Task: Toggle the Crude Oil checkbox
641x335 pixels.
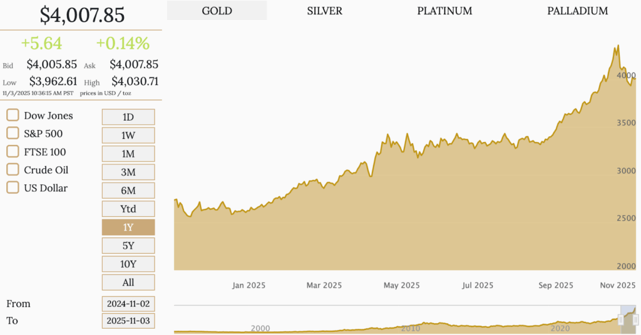Action: click(x=13, y=169)
